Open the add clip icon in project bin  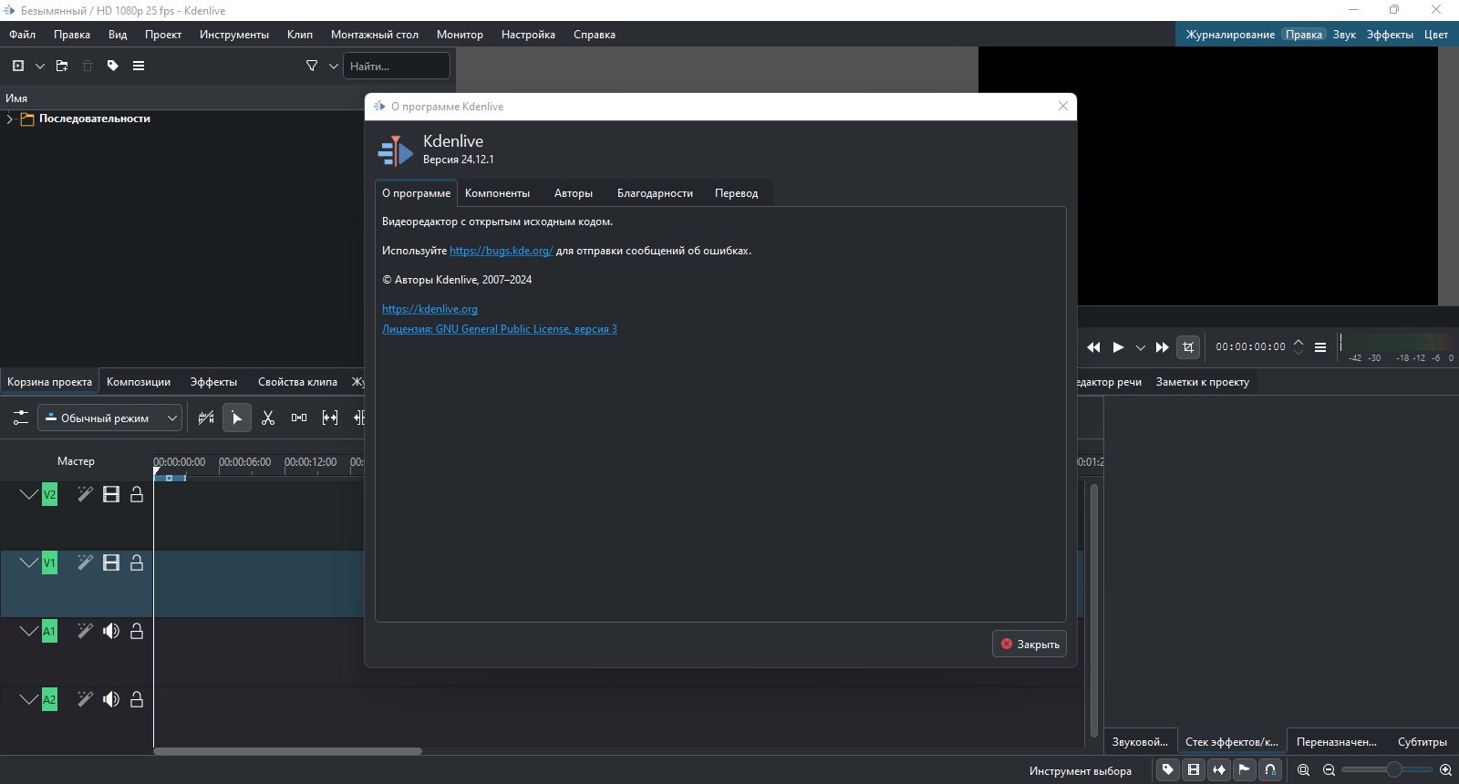pyautogui.click(x=18, y=66)
